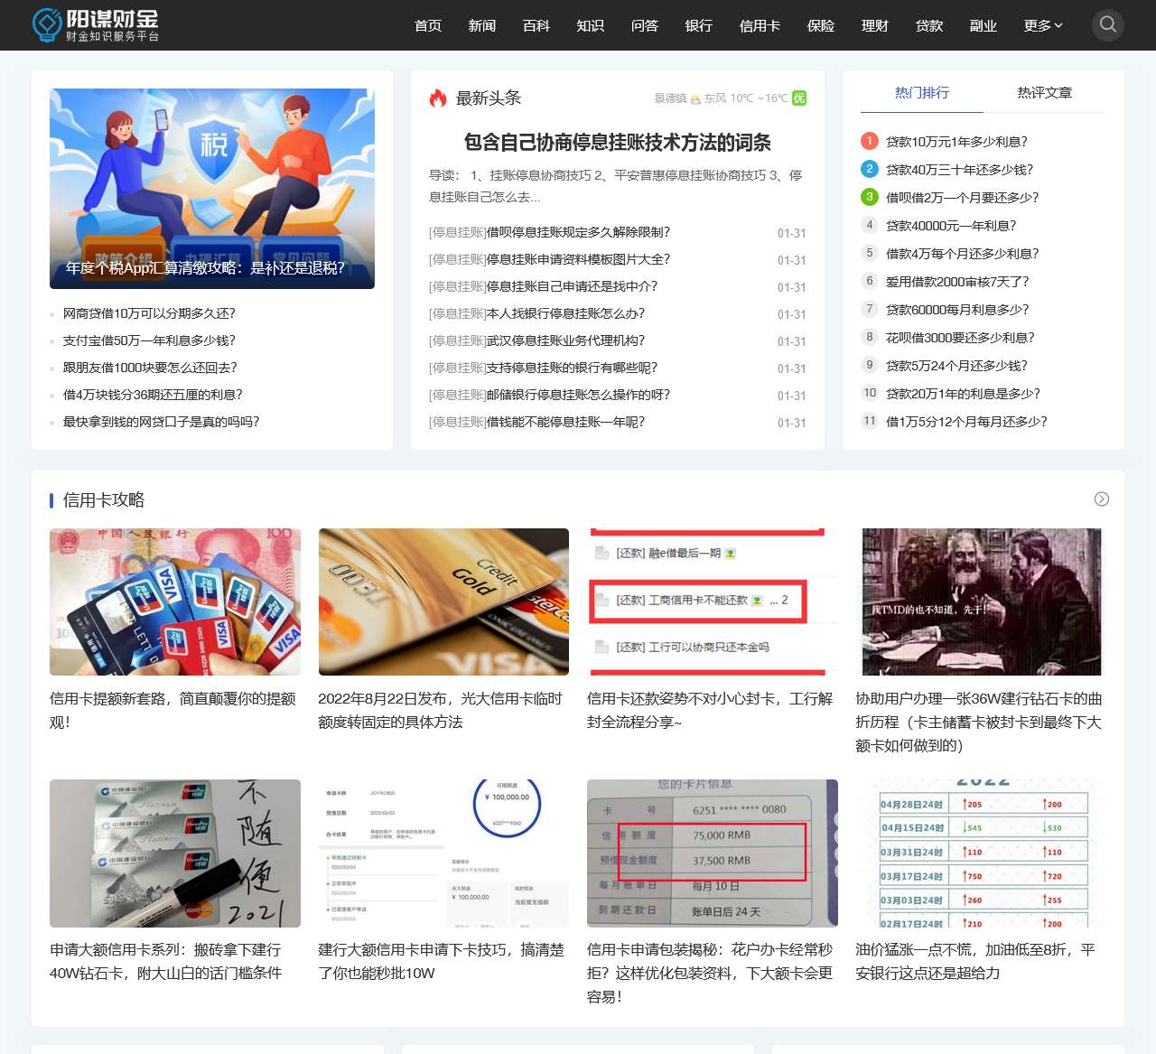Viewport: 1156px width, 1054px height.
Task: Open ranked item 贷款10万元1年多少利息?
Action: [956, 142]
